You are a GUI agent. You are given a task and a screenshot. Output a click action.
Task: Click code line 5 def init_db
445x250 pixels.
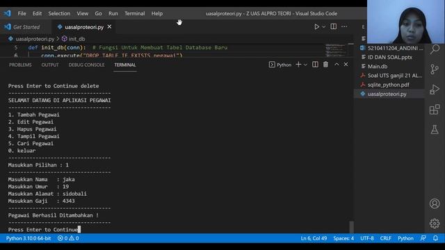click(128, 47)
